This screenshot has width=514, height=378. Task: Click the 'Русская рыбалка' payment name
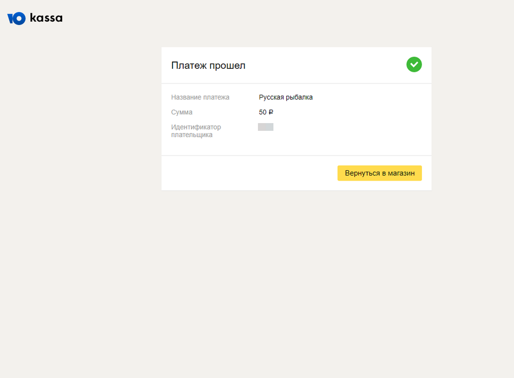[x=285, y=97]
